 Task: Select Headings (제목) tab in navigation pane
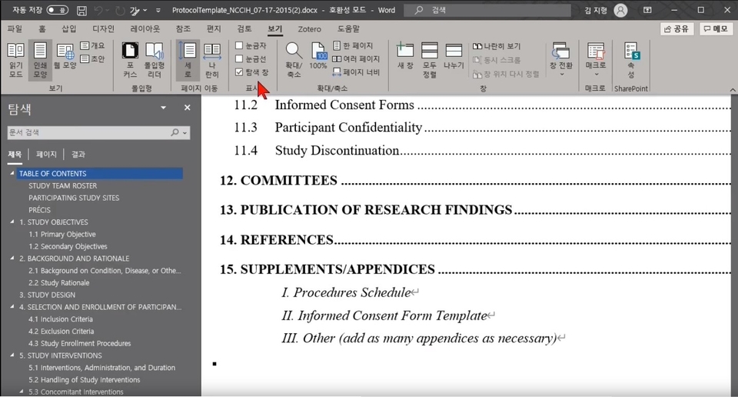[15, 154]
